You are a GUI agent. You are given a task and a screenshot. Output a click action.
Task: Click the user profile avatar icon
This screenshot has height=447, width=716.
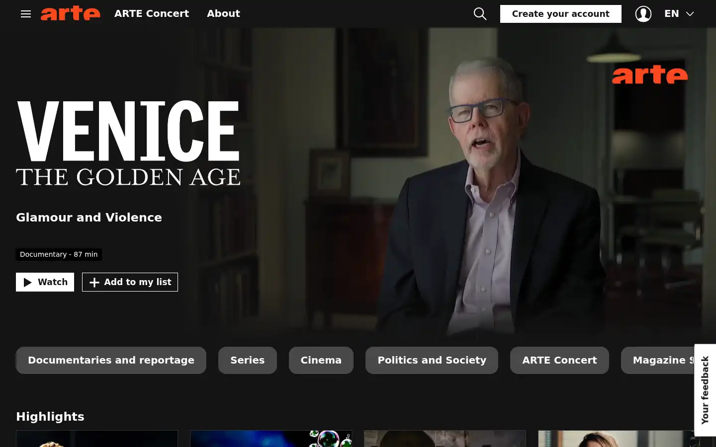click(643, 14)
